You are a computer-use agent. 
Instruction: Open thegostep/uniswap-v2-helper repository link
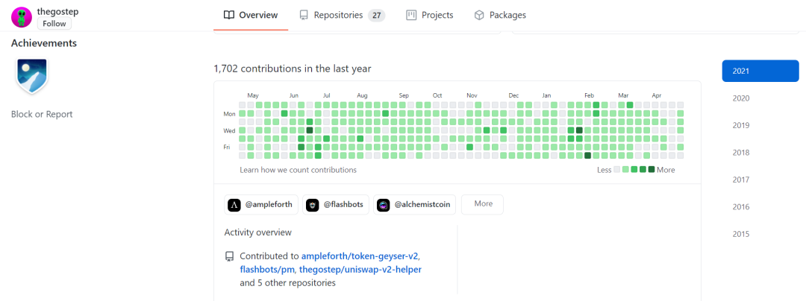pyautogui.click(x=360, y=269)
